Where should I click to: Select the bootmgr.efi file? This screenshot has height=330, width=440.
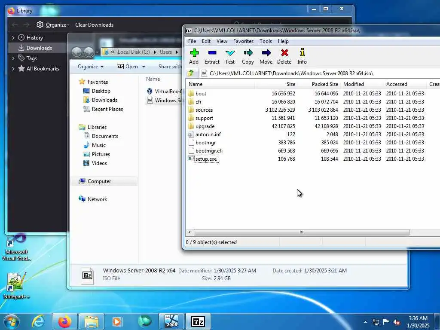point(209,151)
